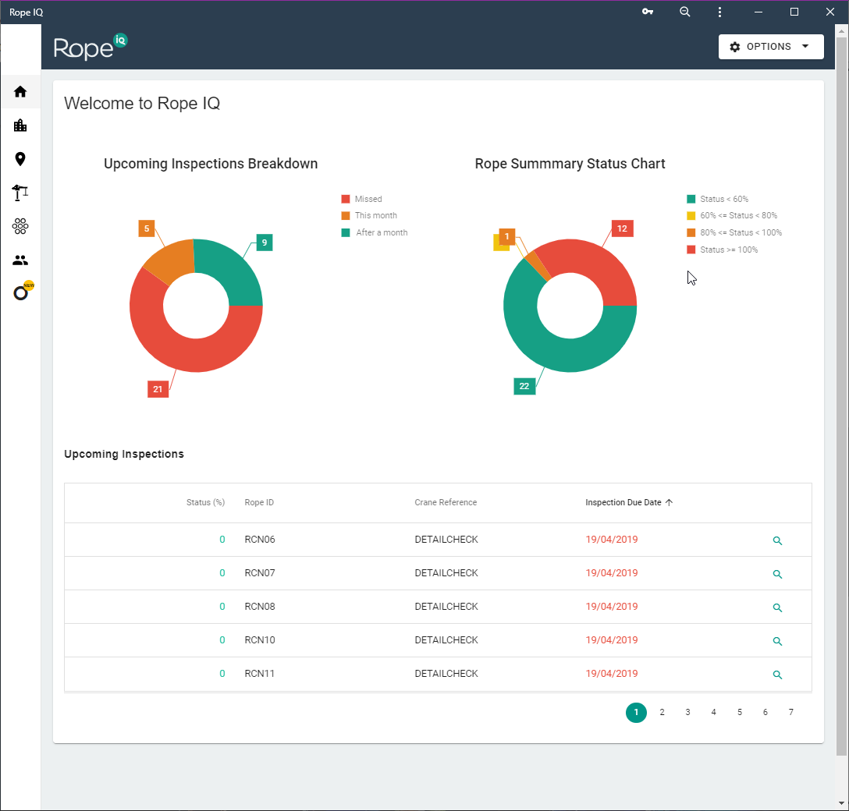This screenshot has width=849, height=811.
Task: Click the red label 12 on status chart
Action: click(x=622, y=228)
